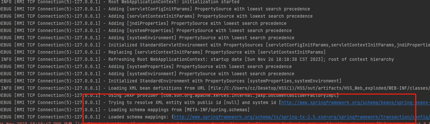
Task: Open the spring-tx-2.5.xsd schema hyperlink
Action: coord(302,117)
